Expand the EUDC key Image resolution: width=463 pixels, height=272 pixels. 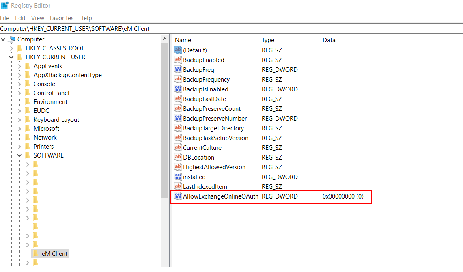click(19, 111)
